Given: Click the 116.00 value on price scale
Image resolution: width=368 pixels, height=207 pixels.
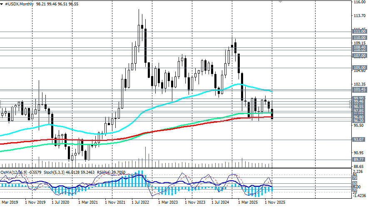Looking at the screenshot, I should (x=359, y=2).
